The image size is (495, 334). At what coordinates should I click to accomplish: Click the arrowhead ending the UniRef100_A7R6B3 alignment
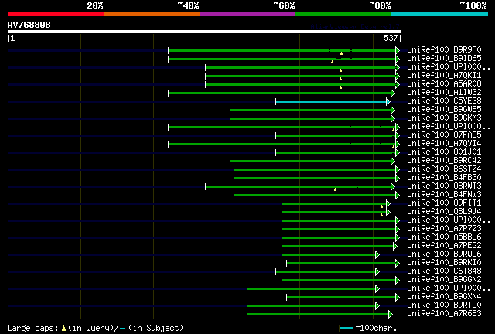pos(391,315)
